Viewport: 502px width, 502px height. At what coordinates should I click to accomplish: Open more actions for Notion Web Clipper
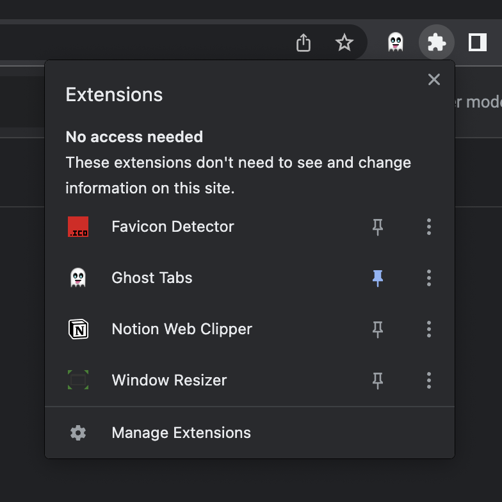point(429,329)
